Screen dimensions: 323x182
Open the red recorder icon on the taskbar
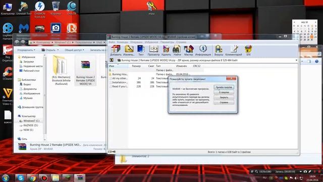[44, 177]
